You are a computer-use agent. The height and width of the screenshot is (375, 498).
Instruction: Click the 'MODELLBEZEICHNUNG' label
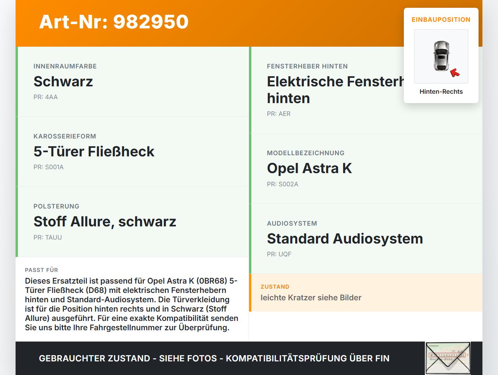[306, 153]
